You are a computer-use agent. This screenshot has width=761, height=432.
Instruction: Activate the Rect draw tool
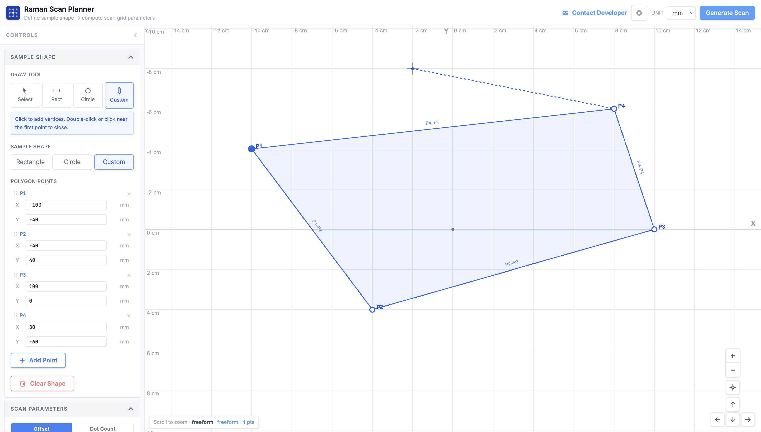56,95
